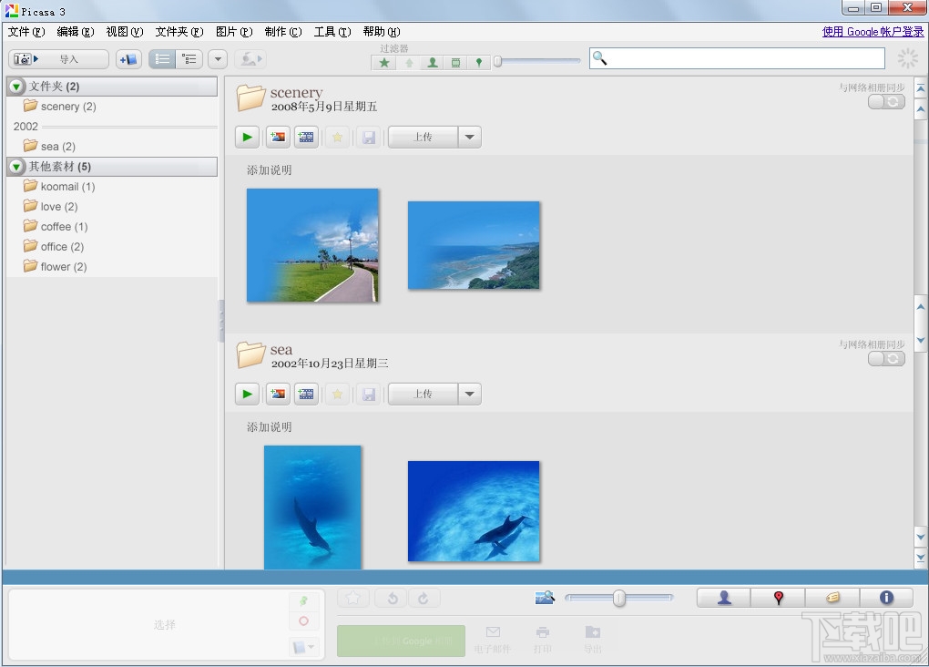Switch to flat folder list view

162,59
